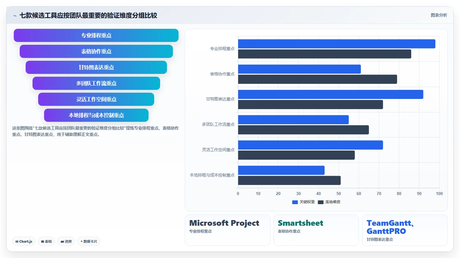Click the 图表分析 label in header
The height and width of the screenshot is (258, 460).
point(439,15)
